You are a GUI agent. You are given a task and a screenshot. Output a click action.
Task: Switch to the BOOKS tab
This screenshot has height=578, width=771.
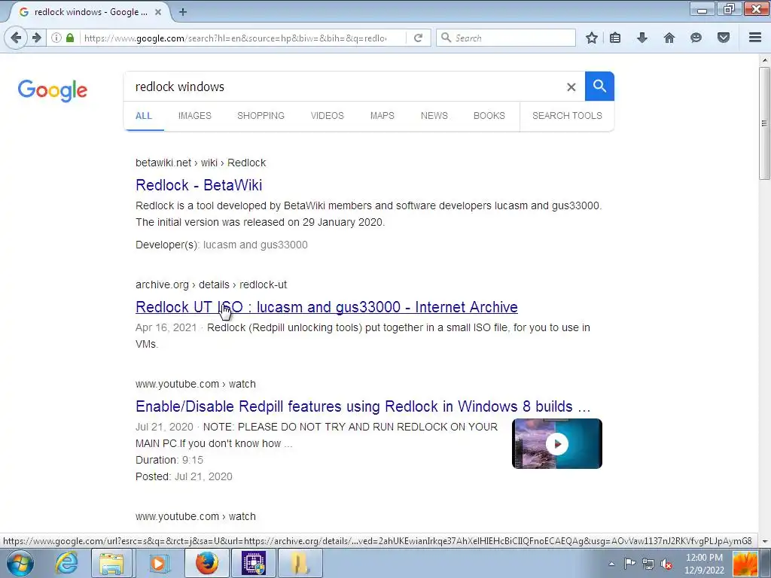489,116
